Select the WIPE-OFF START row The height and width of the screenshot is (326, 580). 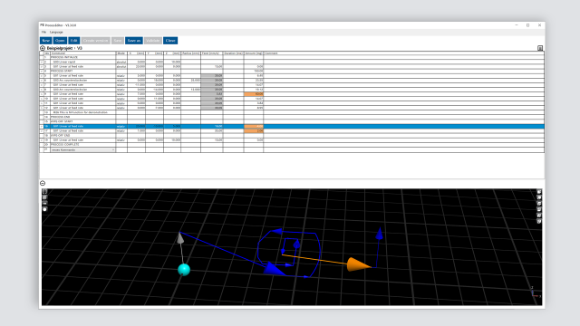pyautogui.click(x=292, y=121)
